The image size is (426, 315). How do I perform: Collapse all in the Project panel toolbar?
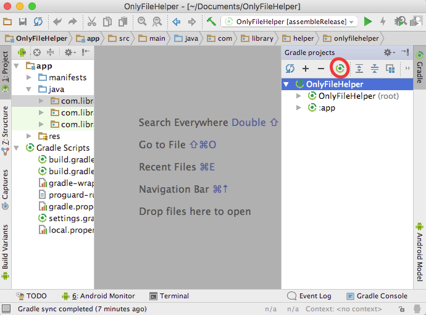point(50,52)
